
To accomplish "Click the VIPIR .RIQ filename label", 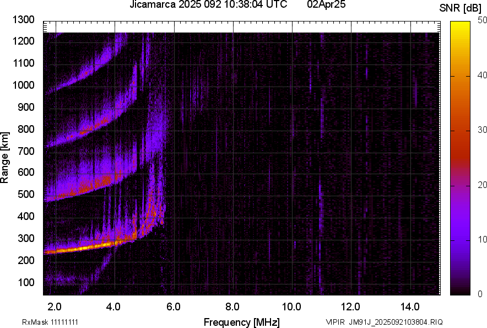I will click(x=384, y=322).
